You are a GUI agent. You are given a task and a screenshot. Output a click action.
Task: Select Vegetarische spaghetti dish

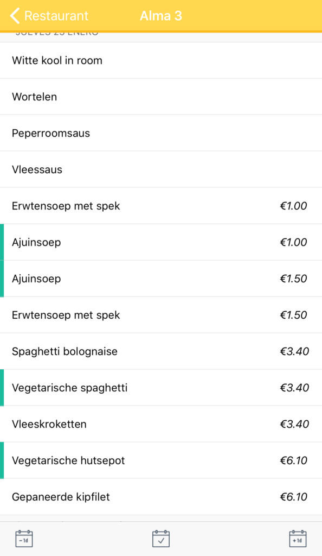(161, 388)
